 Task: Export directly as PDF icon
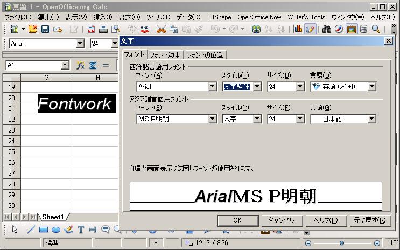click(x=91, y=29)
